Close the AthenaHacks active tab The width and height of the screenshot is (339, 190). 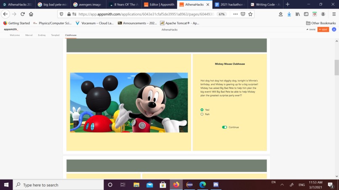pyautogui.click(x=208, y=5)
